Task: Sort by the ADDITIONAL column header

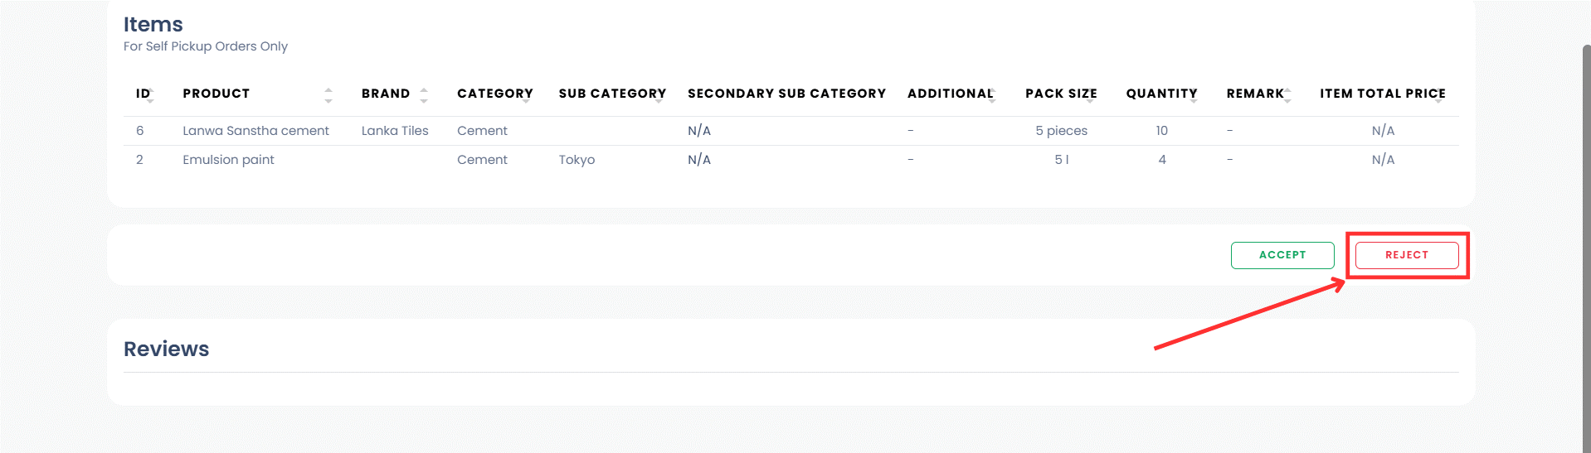Action: (x=950, y=94)
